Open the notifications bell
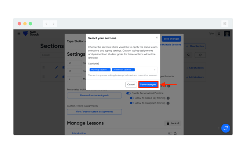Image resolution: width=246 pixels, height=153 pixels. tap(219, 34)
